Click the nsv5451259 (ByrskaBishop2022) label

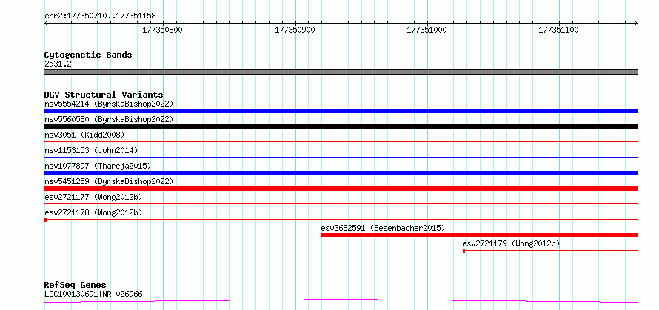click(109, 181)
